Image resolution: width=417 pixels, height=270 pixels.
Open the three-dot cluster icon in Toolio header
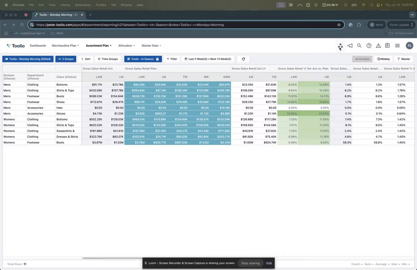(340, 46)
